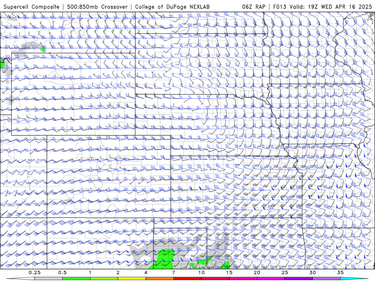Click the legend value 10
Viewport: 375px width, 281px height.
pos(202,273)
